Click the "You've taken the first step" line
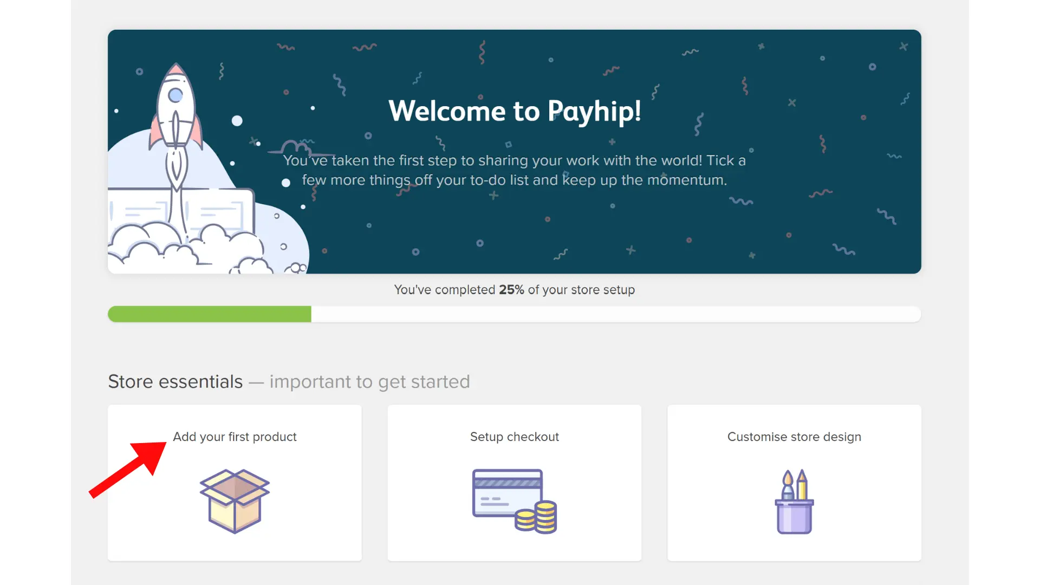Image resolution: width=1040 pixels, height=585 pixels. pos(514,160)
